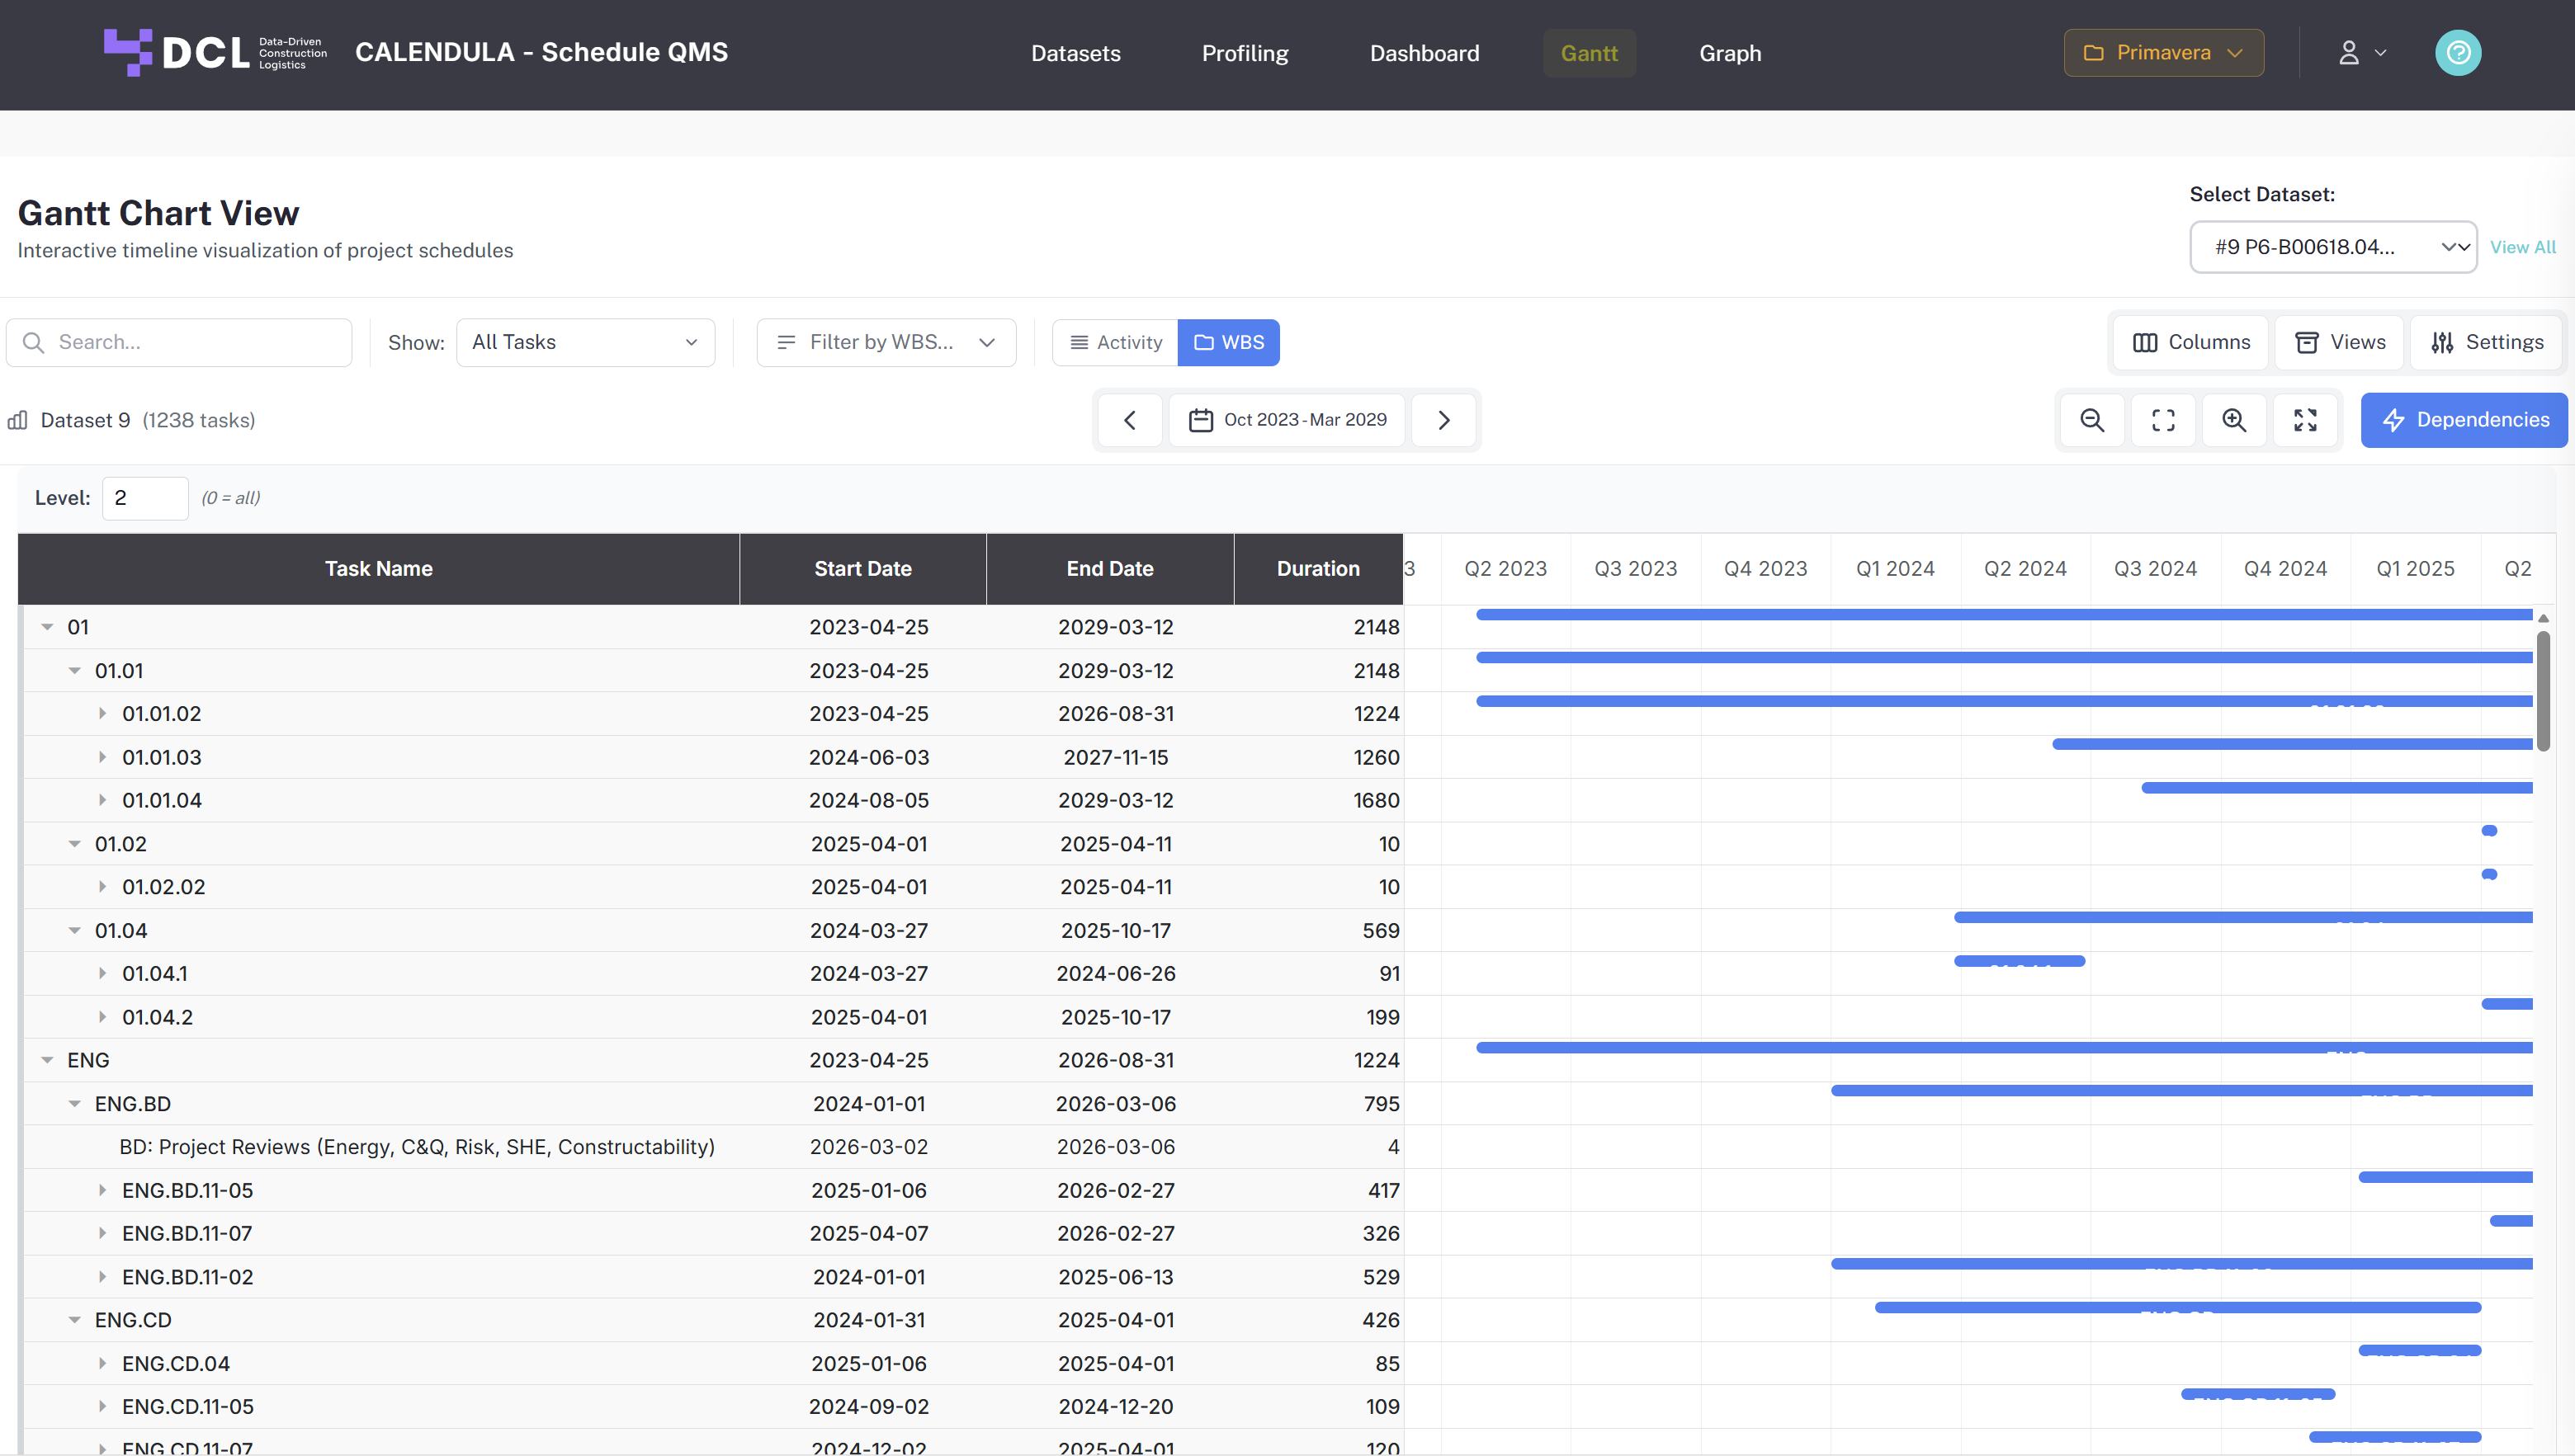The height and width of the screenshot is (1456, 2575).
Task: Expand the 01.01.03 row
Action: (102, 758)
